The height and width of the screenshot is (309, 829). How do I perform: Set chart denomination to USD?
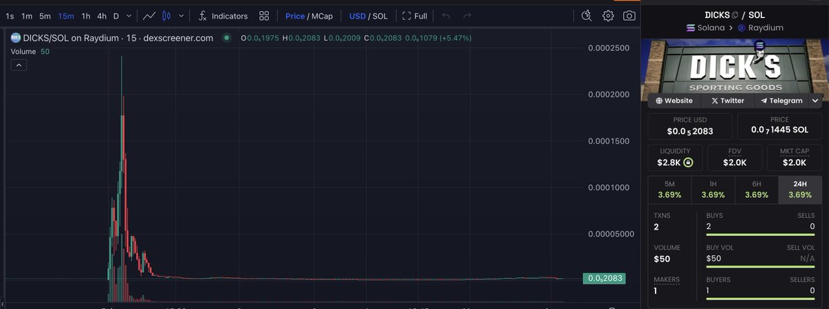[357, 15]
